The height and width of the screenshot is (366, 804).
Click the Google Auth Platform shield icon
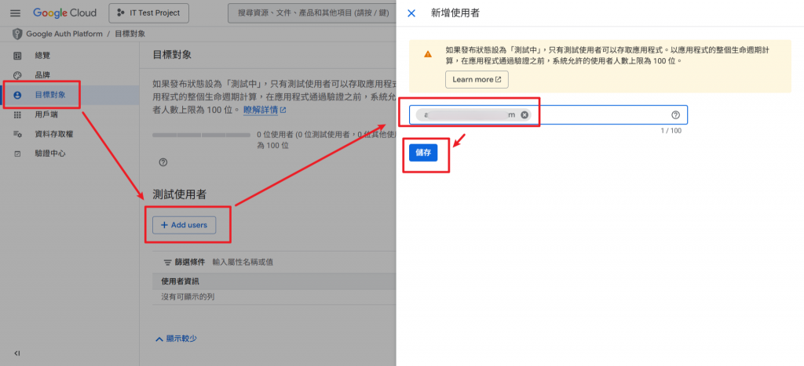(x=17, y=34)
